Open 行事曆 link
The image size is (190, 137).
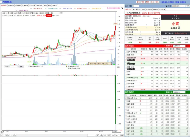(177, 2)
